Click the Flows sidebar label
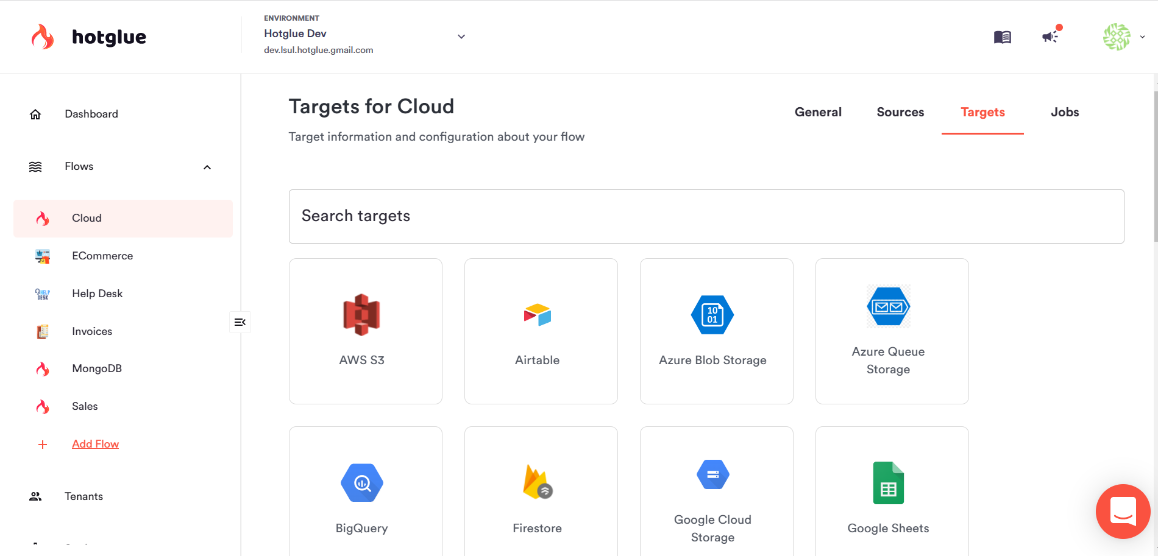The image size is (1158, 556). point(79,166)
